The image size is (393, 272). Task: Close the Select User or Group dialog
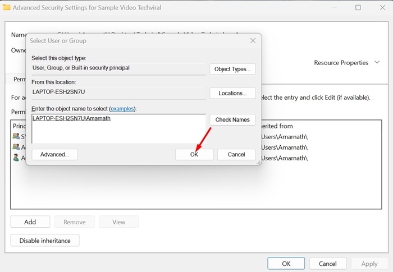point(253,41)
